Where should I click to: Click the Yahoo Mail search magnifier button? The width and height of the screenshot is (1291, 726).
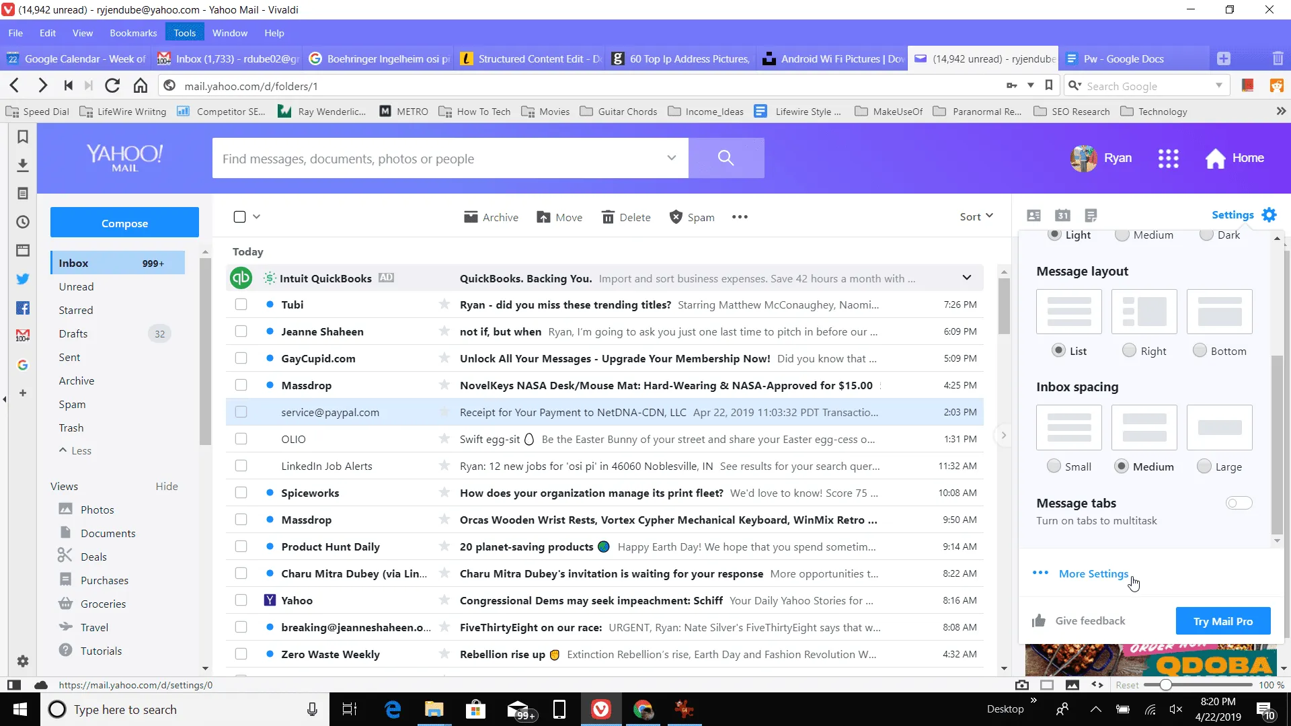(x=726, y=158)
